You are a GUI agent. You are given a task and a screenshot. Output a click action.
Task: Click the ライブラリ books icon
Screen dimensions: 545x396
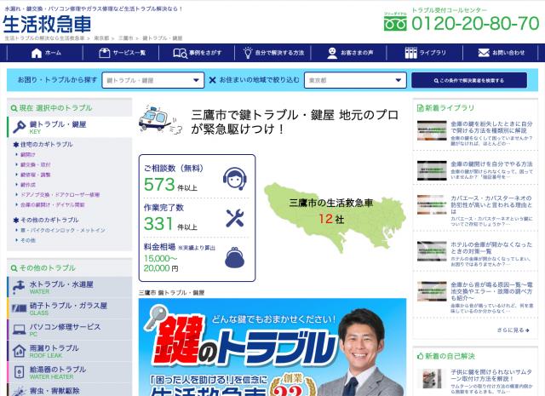point(410,53)
